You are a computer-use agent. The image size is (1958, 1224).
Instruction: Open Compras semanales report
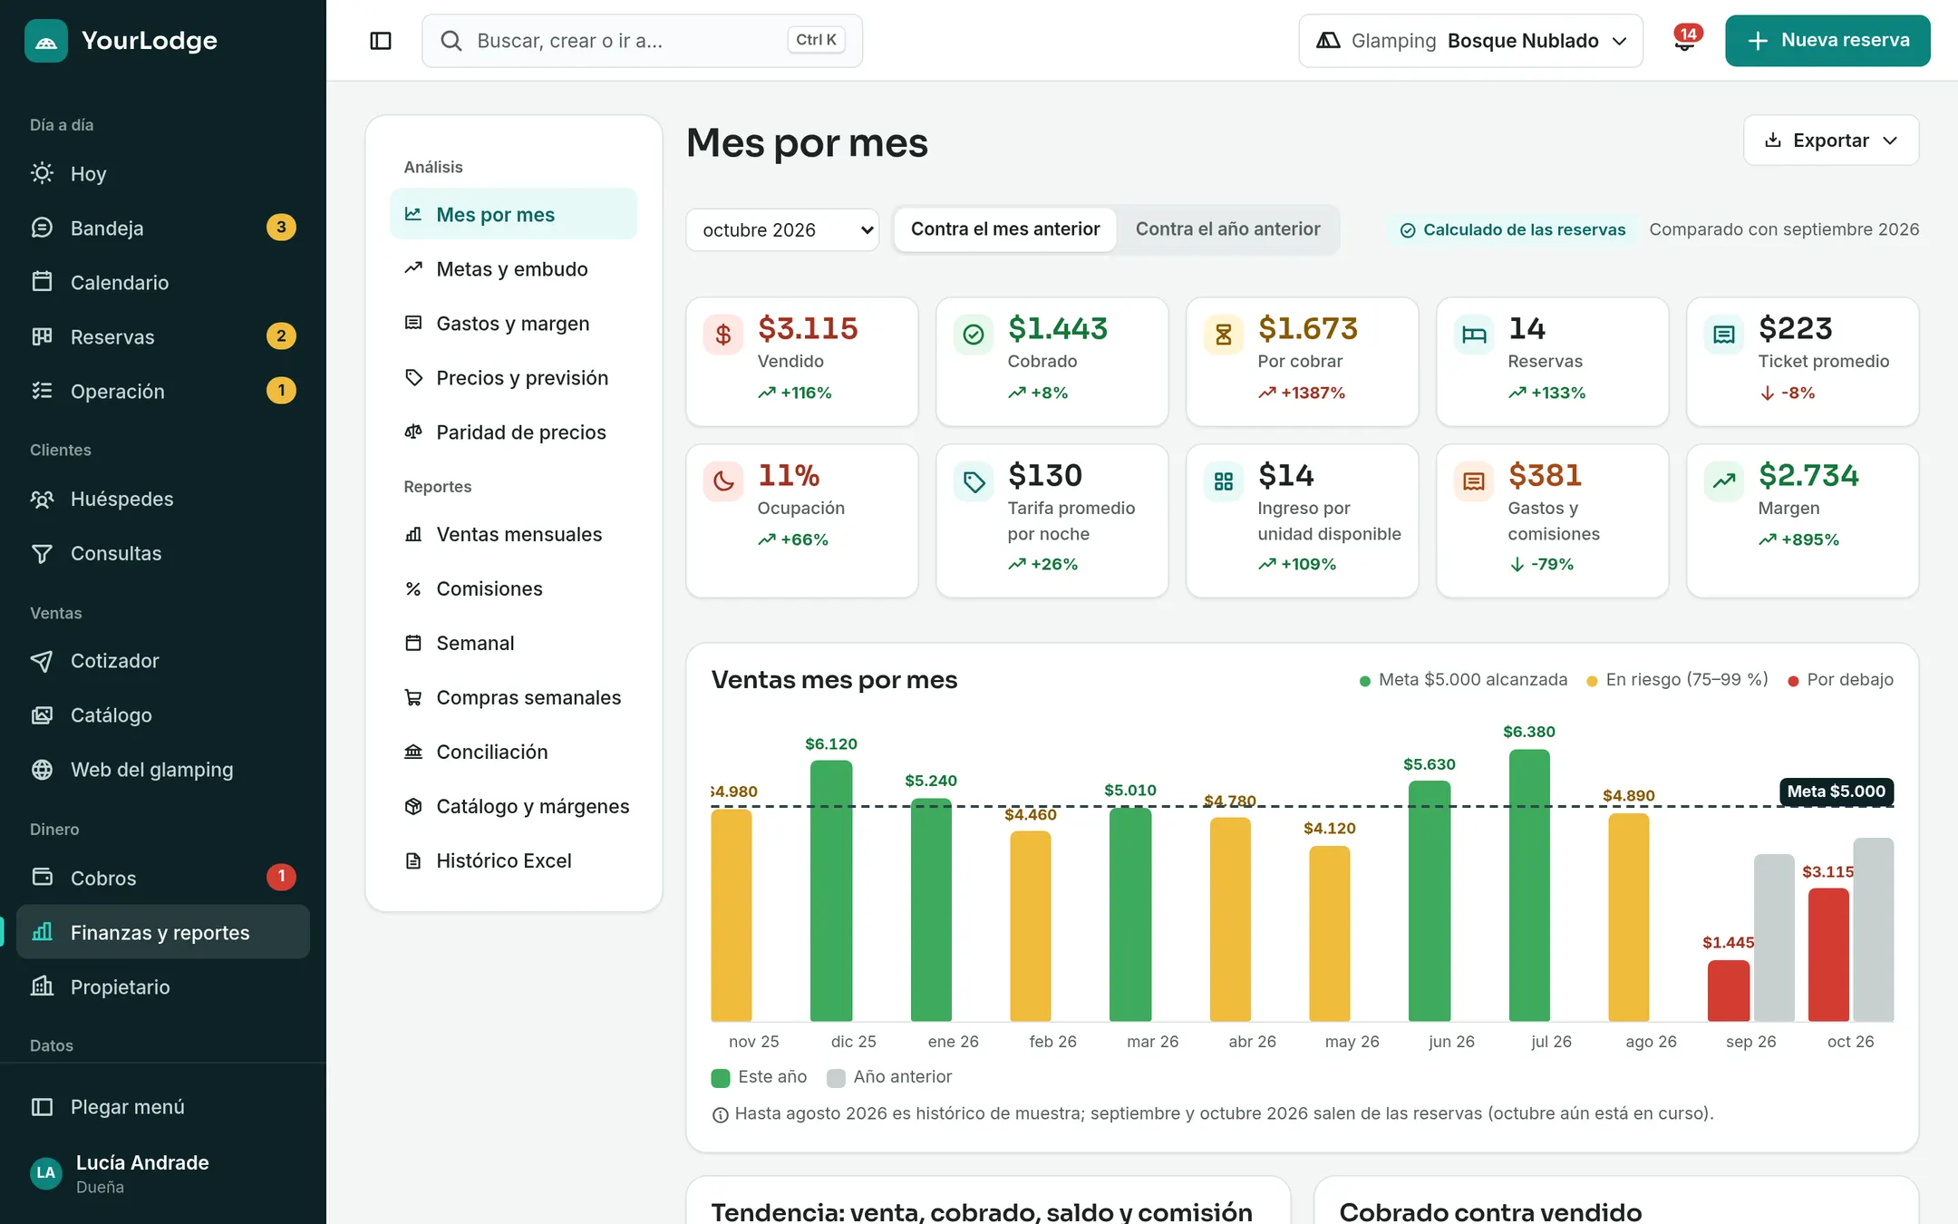[513, 698]
